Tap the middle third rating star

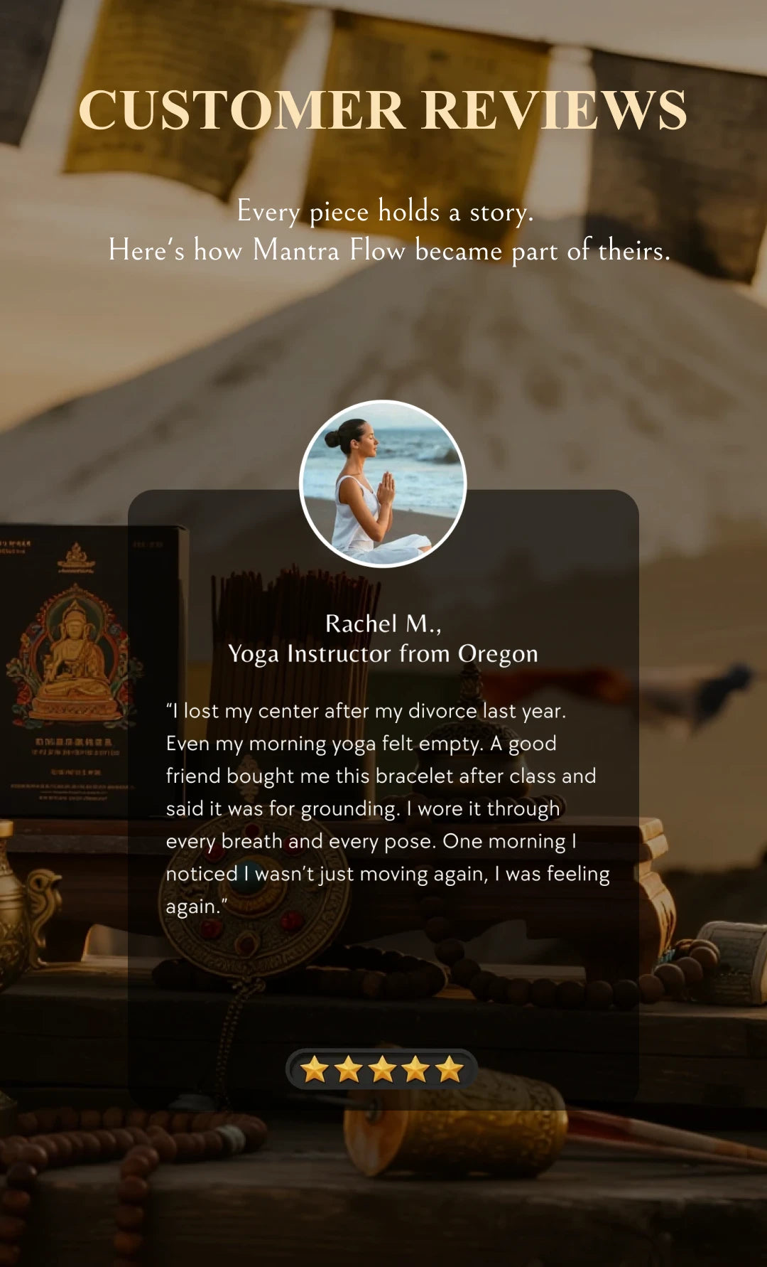pos(382,1069)
